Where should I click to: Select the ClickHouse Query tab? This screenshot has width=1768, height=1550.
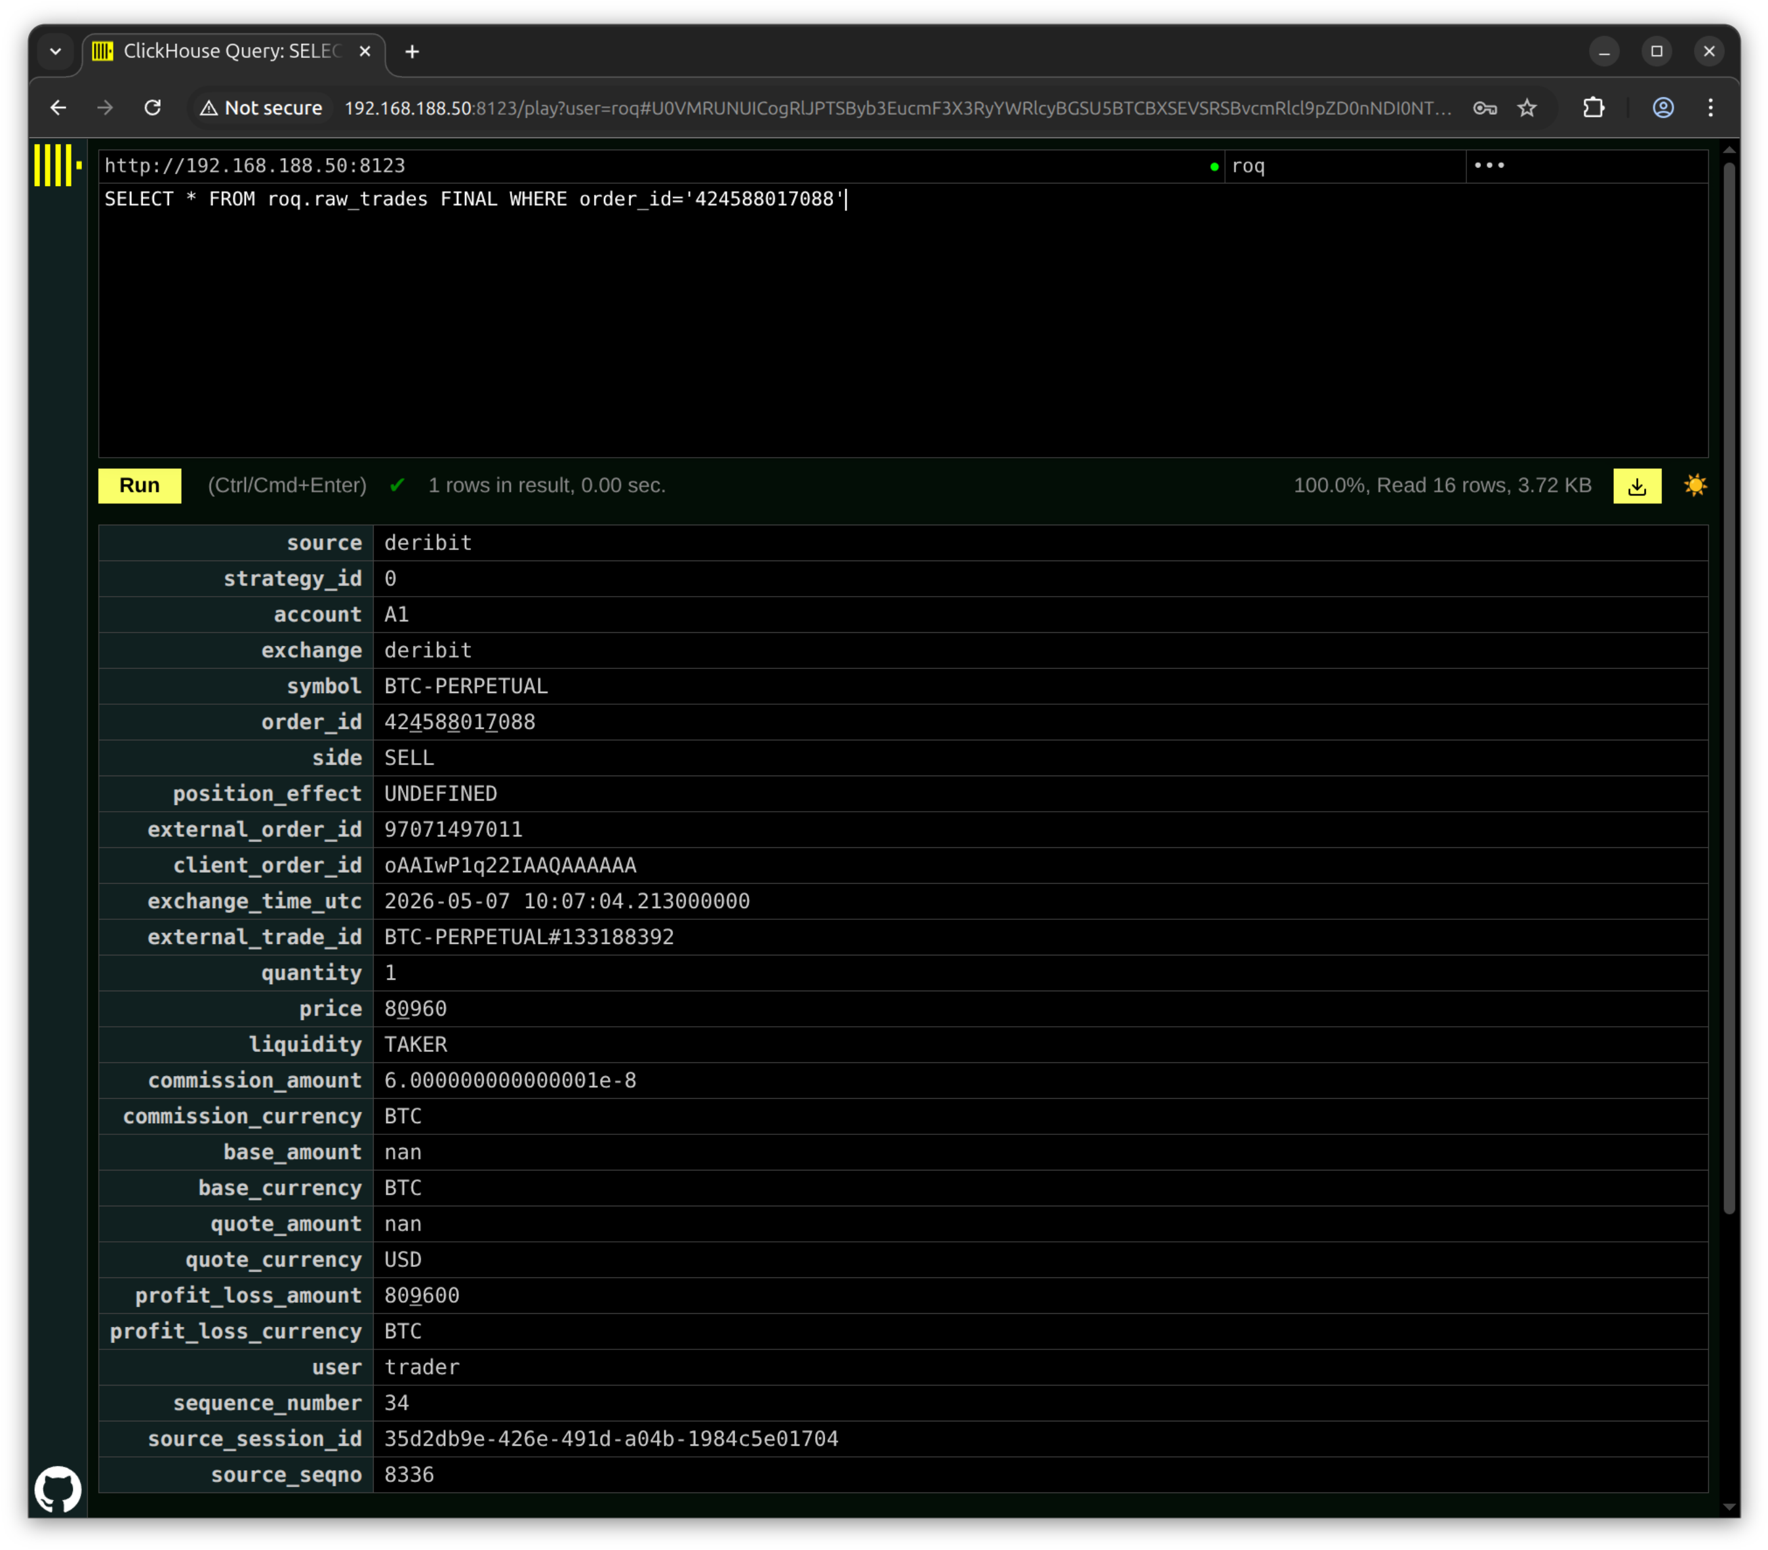pyautogui.click(x=233, y=52)
